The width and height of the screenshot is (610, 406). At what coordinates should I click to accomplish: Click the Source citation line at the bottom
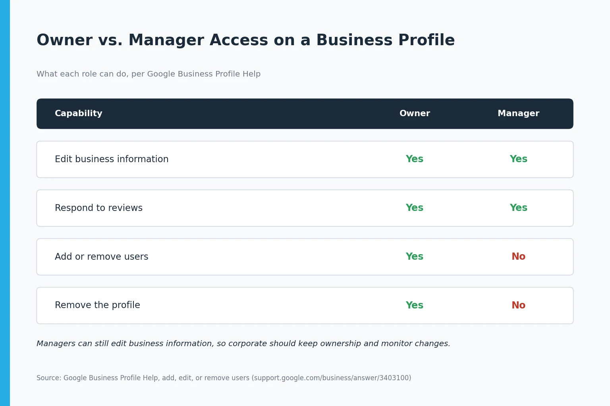[x=224, y=378]
